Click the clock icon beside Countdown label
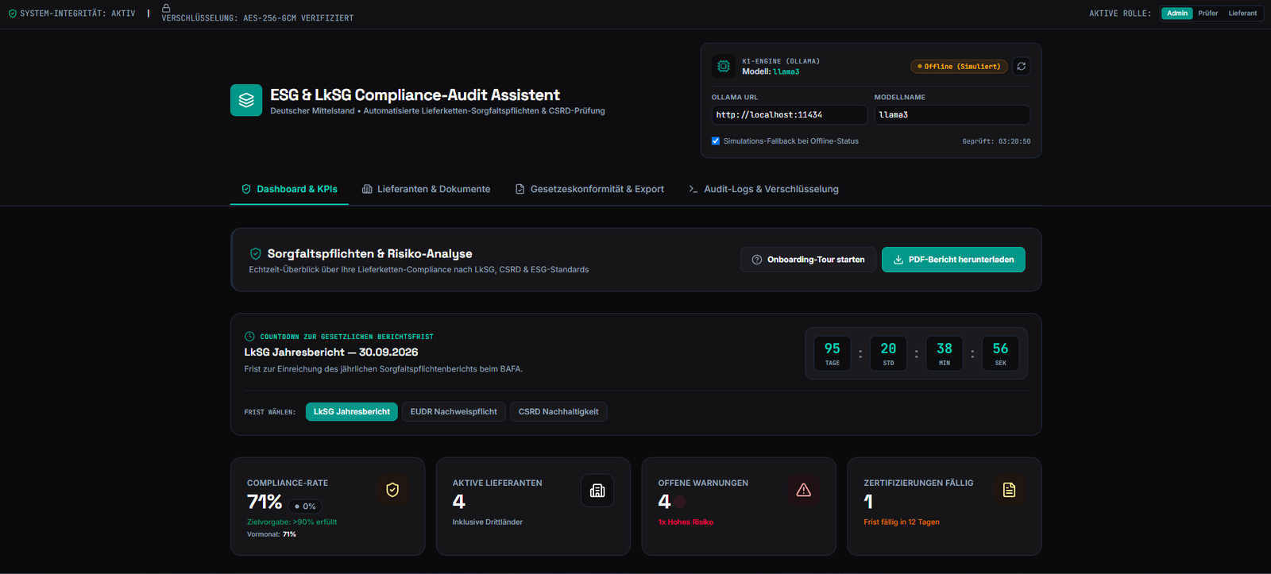This screenshot has height=574, width=1271. [x=249, y=337]
